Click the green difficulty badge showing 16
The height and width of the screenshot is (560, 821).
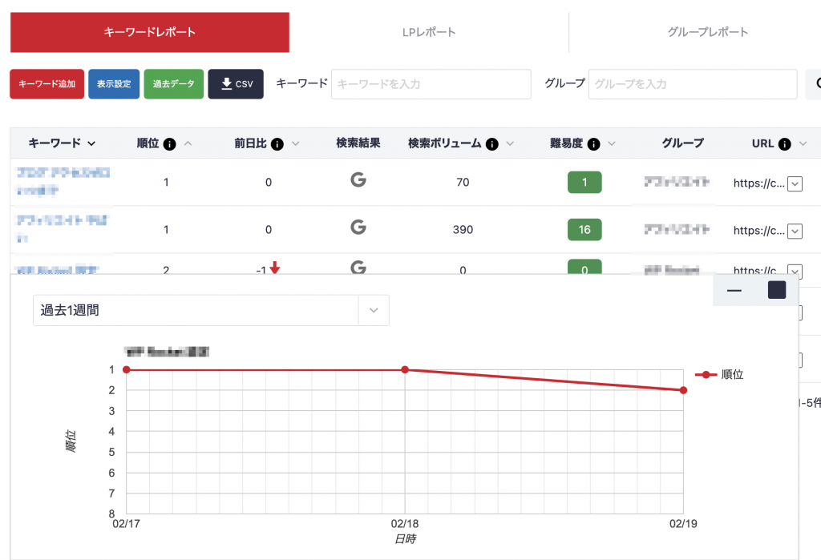[584, 230]
